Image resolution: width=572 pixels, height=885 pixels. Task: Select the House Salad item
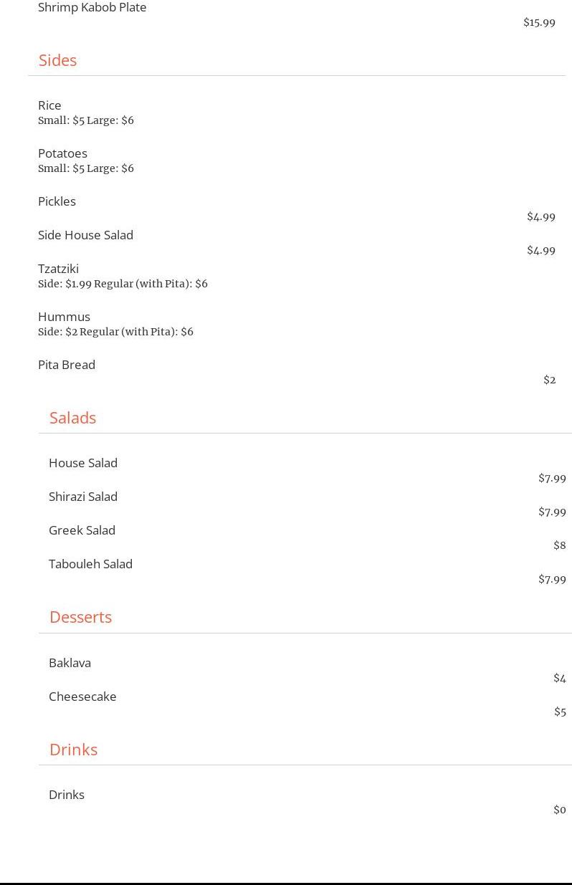pos(83,463)
